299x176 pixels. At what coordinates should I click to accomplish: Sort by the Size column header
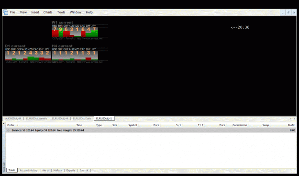point(115,125)
